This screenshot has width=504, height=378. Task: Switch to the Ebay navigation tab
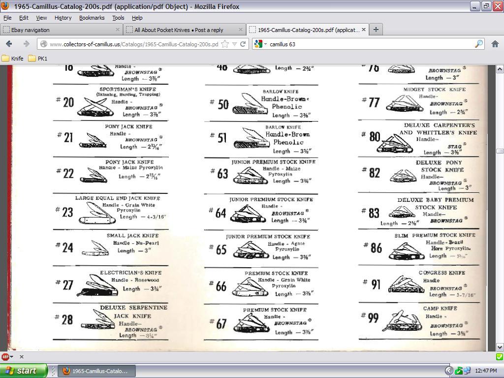(61, 30)
